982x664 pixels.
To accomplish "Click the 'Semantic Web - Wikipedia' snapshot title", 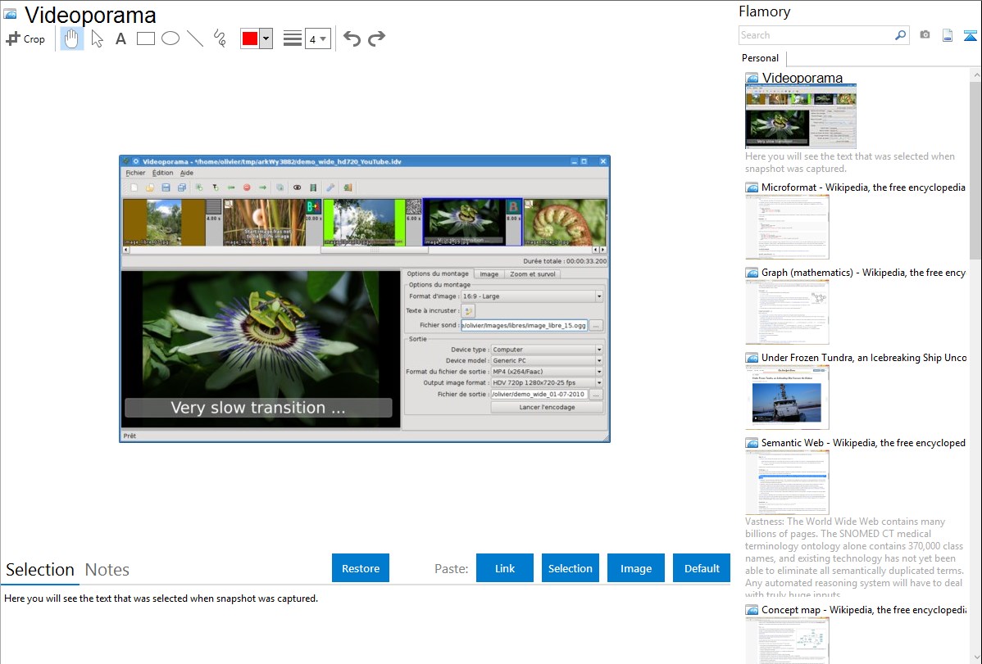I will (863, 442).
